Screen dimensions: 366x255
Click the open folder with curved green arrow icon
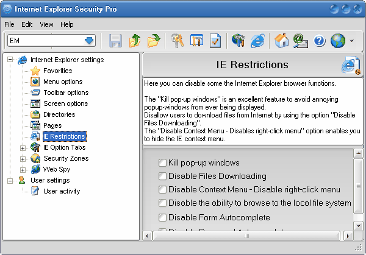[154, 41]
